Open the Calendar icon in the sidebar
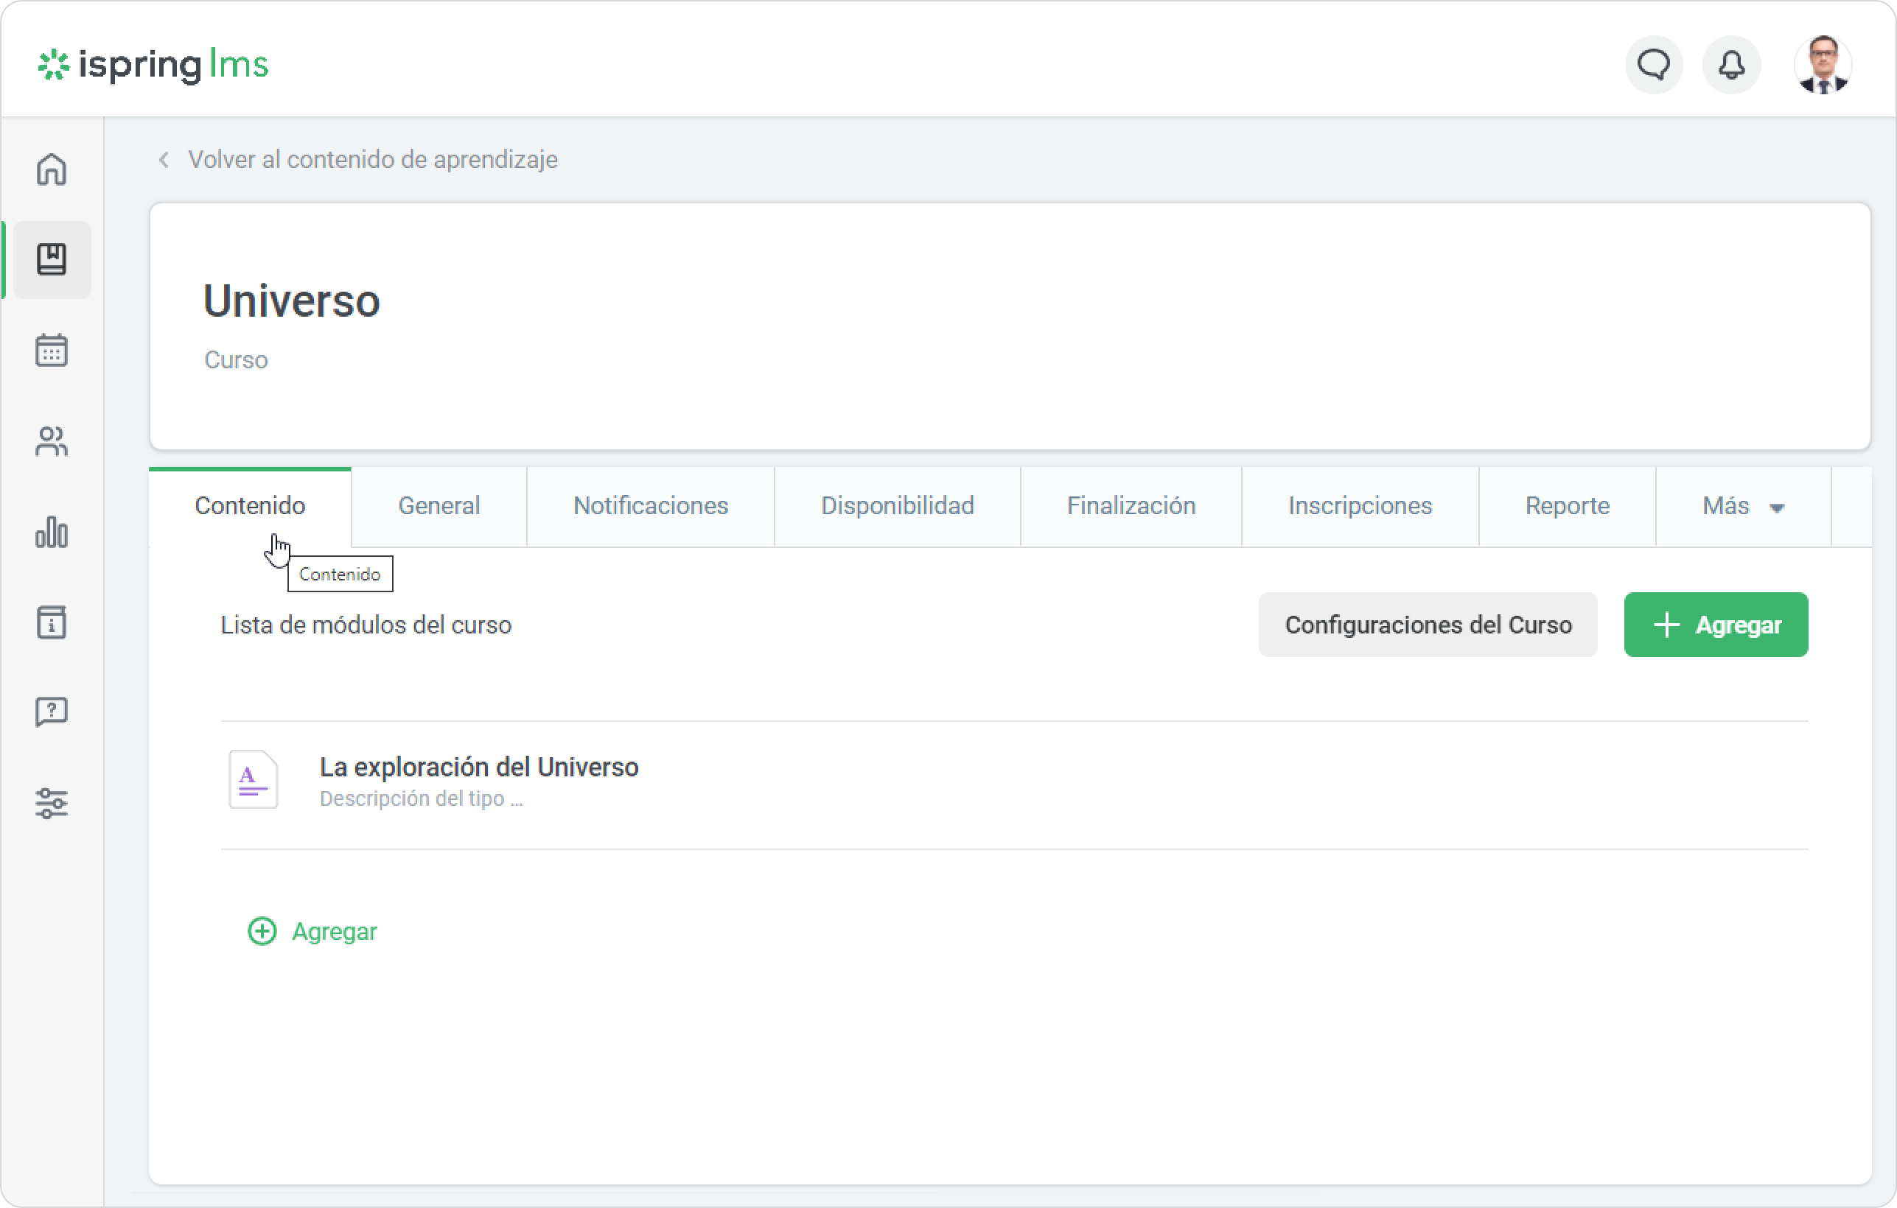Screen dimensions: 1897x1208 [52, 351]
